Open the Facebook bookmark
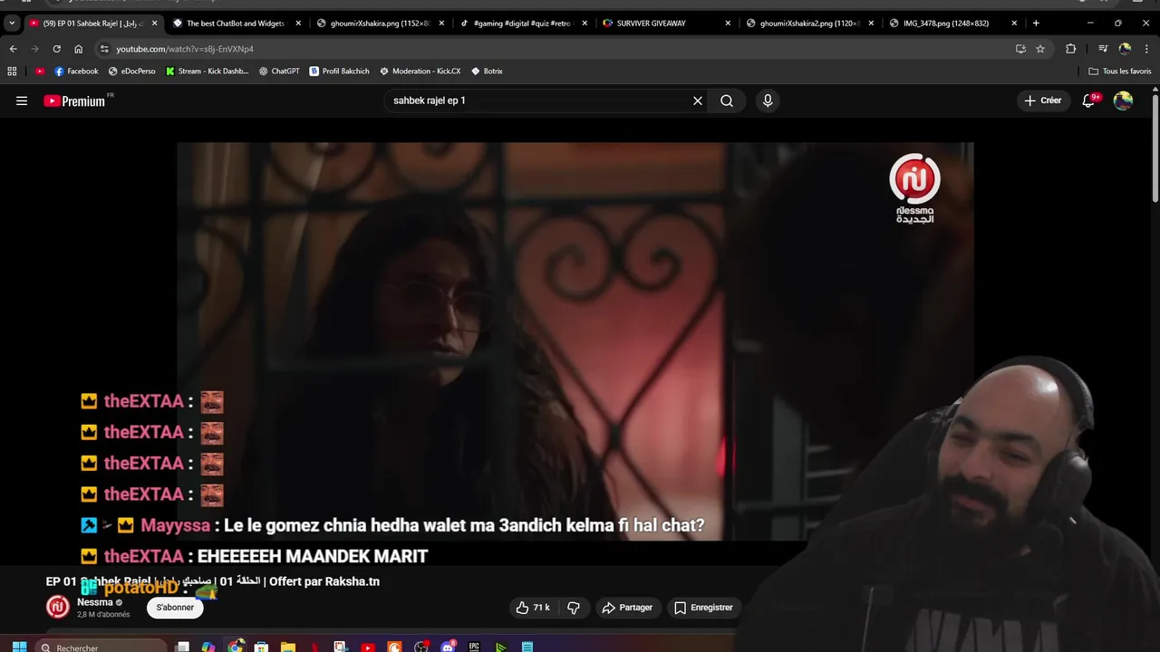The image size is (1160, 652). tap(76, 71)
